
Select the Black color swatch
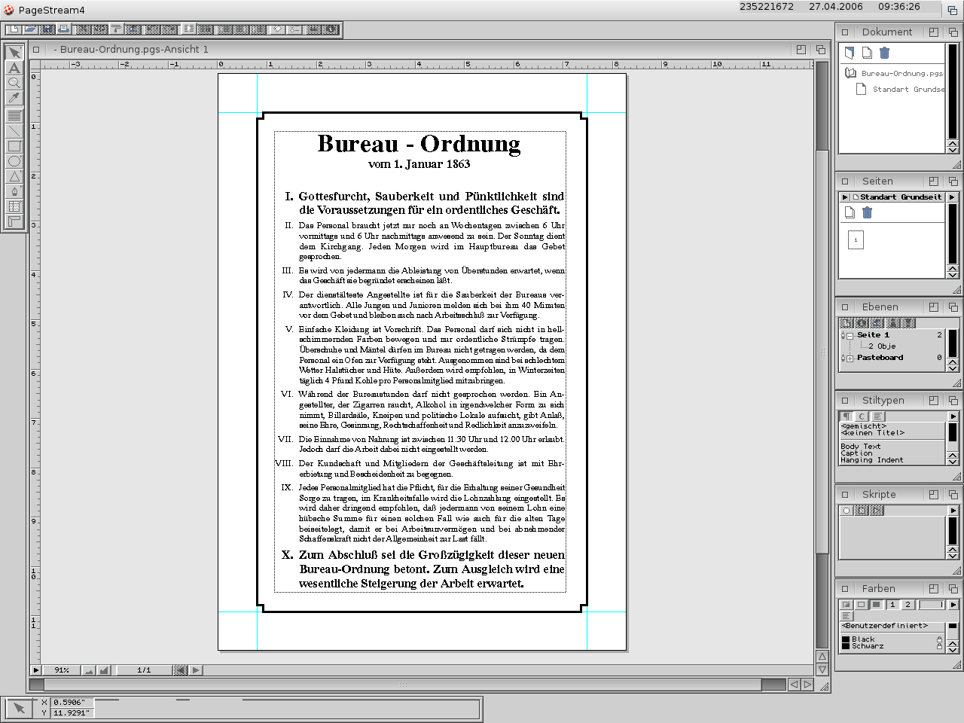(x=863, y=639)
